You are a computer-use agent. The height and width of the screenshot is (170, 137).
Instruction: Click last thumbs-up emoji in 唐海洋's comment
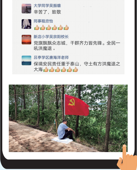click(x=75, y=69)
